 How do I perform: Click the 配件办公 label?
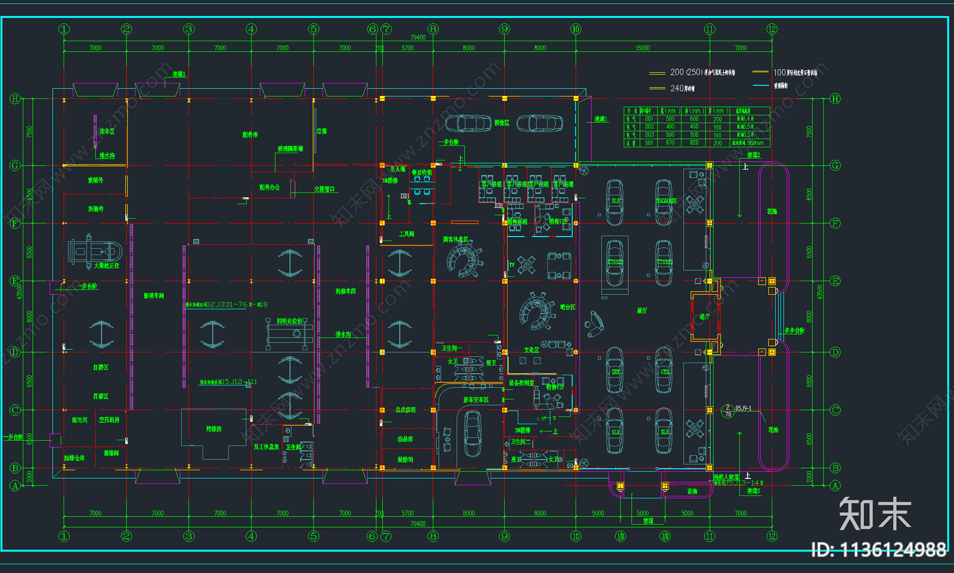270,187
